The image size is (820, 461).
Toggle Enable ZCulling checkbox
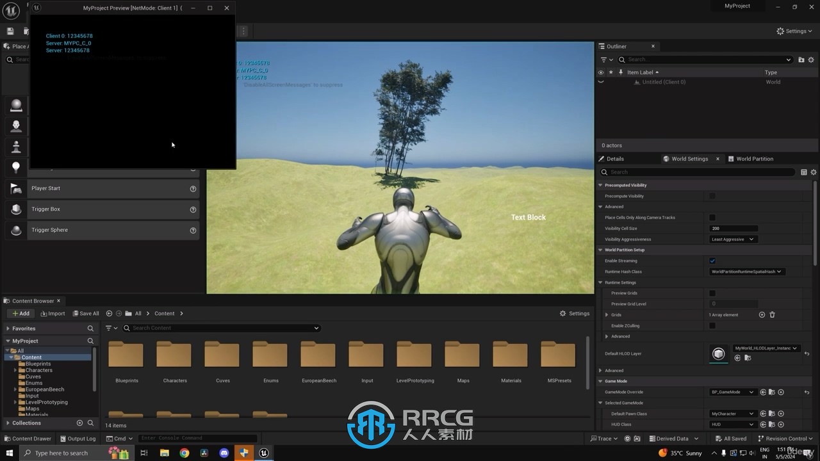[x=712, y=326]
